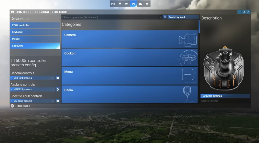Open the chat bubble toolbar icon
The image size is (259, 143).
click(120, 4)
